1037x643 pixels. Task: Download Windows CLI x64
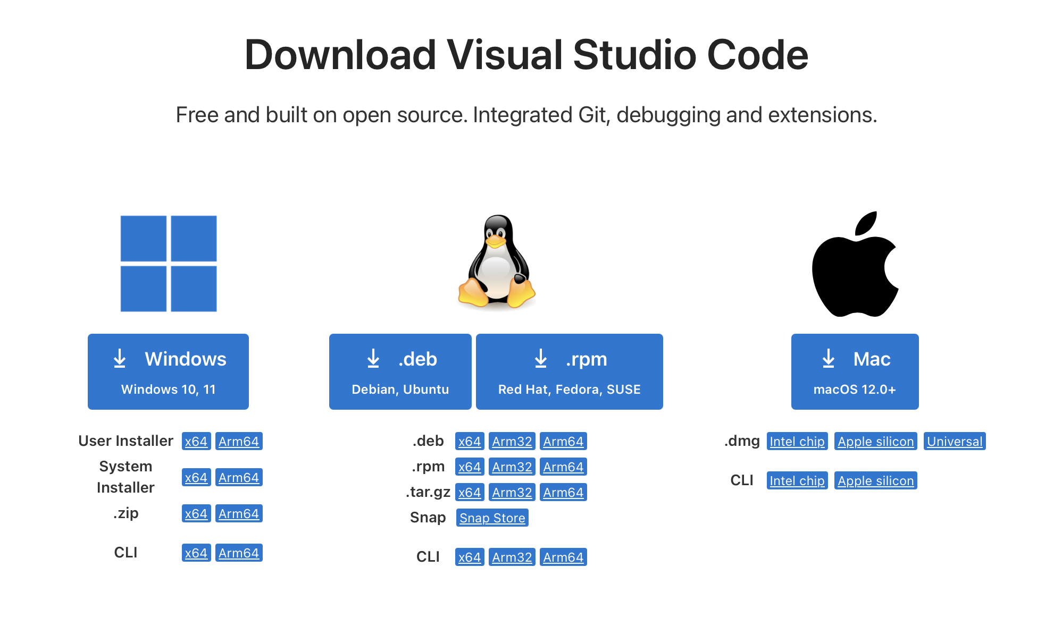coord(196,553)
